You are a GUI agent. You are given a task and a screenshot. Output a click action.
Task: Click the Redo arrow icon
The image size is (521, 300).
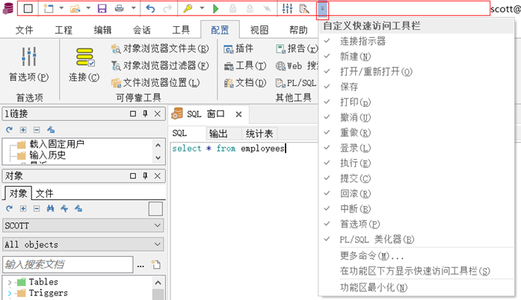point(167,9)
